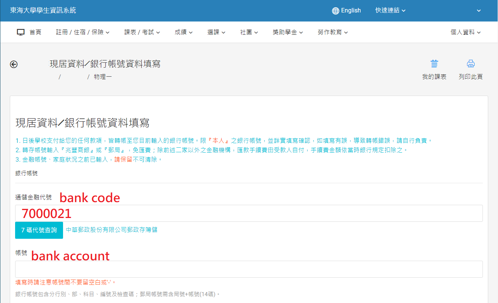
Task: Expand the 選課 course selection menu
Action: [x=216, y=32]
